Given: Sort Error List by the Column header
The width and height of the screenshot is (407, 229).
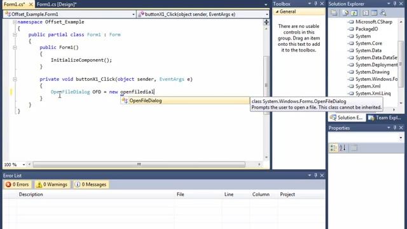Looking at the screenshot, I should pyautogui.click(x=261, y=195).
